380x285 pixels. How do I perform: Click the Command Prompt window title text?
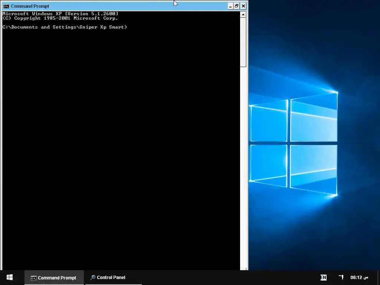pyautogui.click(x=30, y=6)
